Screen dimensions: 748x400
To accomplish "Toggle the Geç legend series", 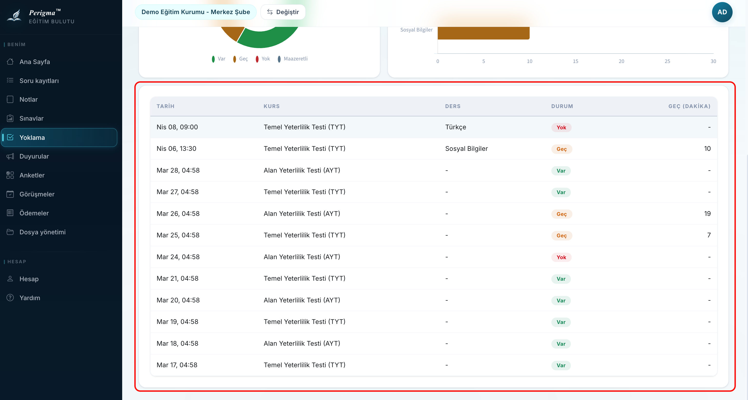I will pyautogui.click(x=240, y=59).
